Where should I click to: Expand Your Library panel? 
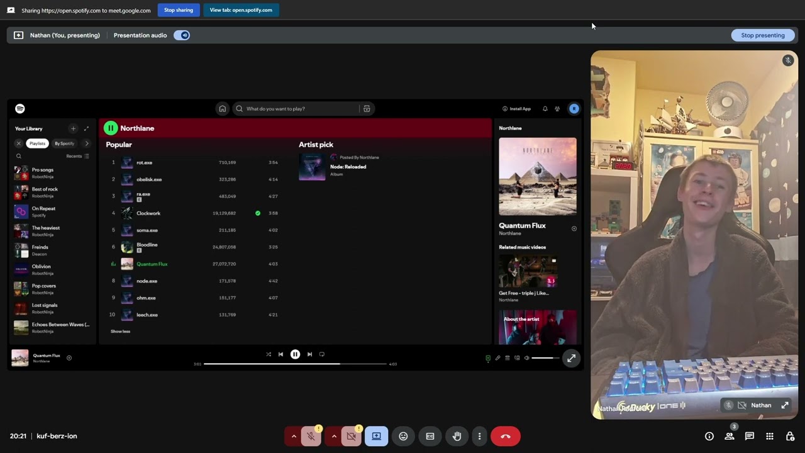tap(86, 128)
